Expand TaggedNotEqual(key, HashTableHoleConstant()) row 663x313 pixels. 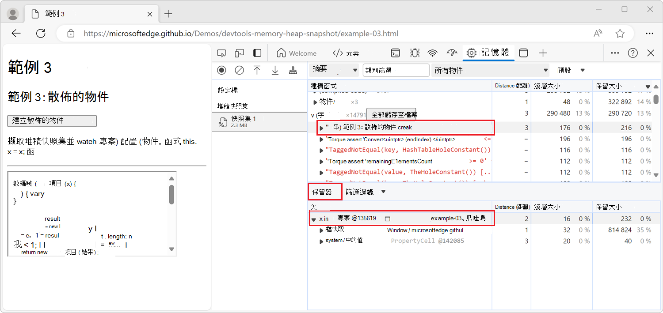click(x=321, y=150)
